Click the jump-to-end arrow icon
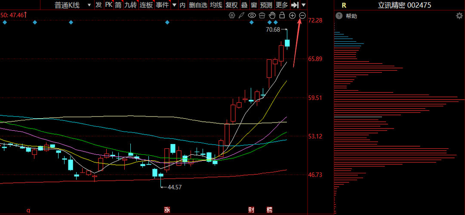This screenshot has height=215, width=465. tap(295, 5)
